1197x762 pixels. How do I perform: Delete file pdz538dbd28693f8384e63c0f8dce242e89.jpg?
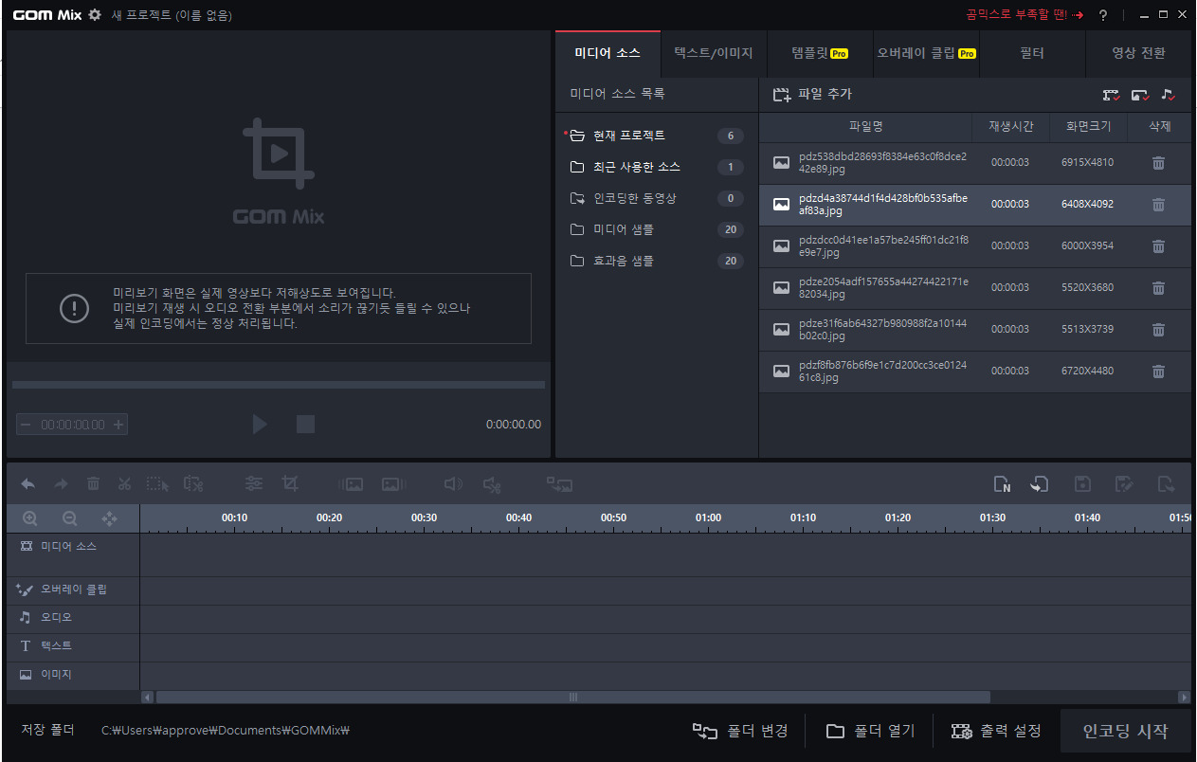pos(1158,163)
